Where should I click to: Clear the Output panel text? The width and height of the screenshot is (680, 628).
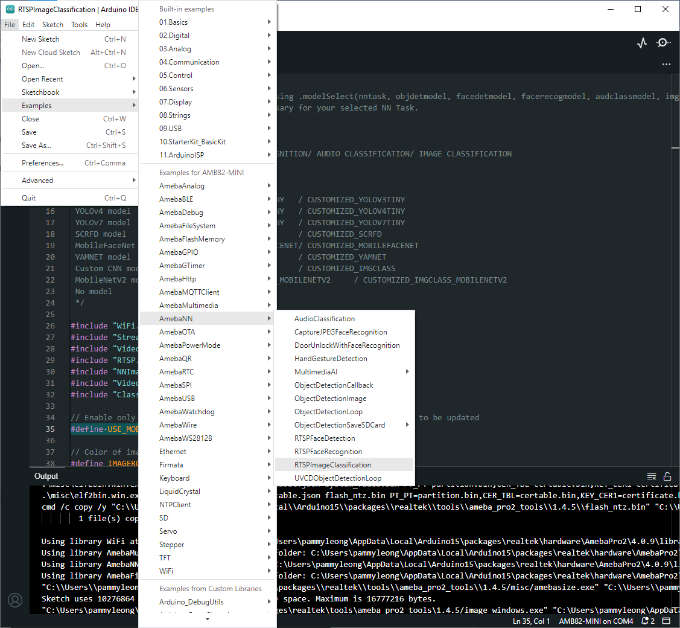coord(652,476)
